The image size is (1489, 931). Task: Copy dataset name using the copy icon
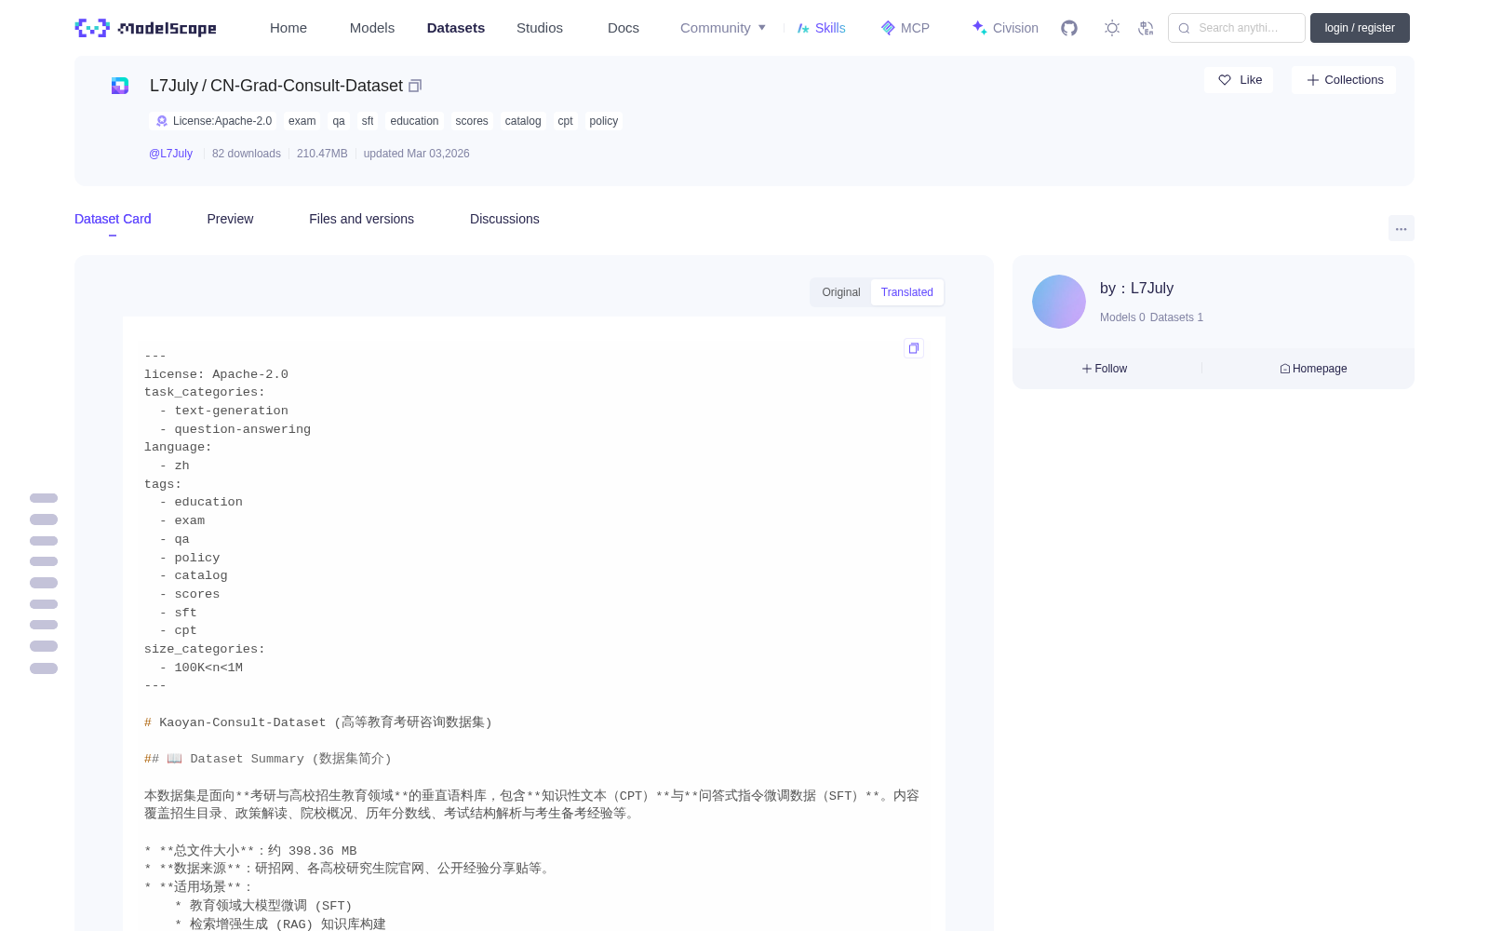(415, 86)
